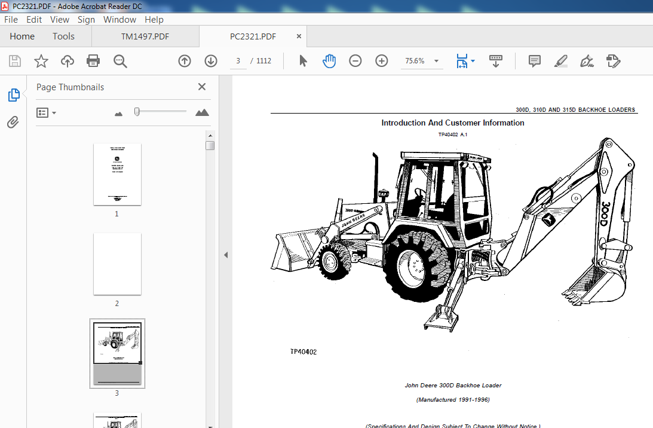The image size is (653, 428).
Task: Click the thumbnail panel scrollbar handle
Action: [x=210, y=145]
